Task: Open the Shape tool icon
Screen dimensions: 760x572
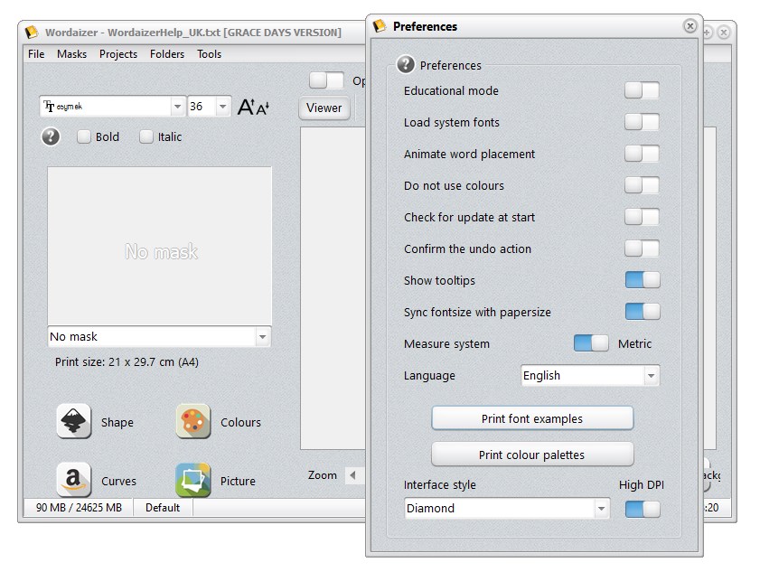Action: 74,421
